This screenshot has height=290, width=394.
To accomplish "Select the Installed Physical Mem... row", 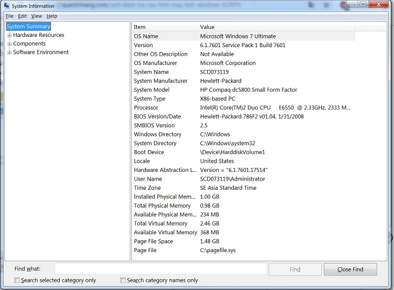I will click(x=244, y=197).
